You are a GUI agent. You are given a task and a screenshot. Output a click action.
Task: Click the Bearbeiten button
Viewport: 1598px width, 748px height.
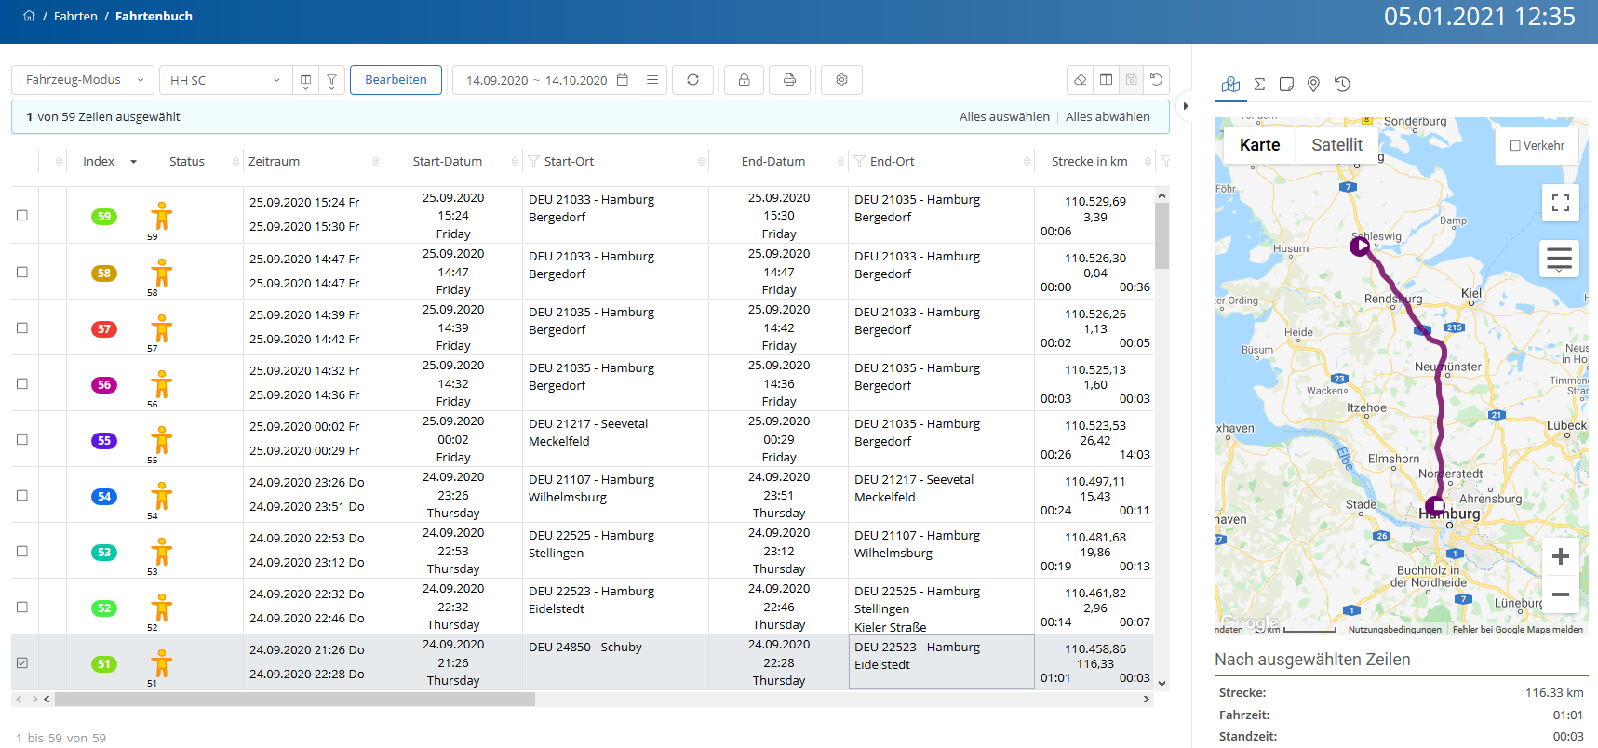(x=396, y=80)
